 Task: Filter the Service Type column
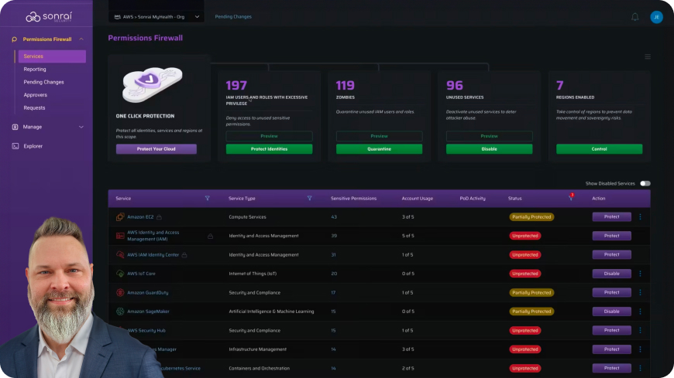[309, 198]
